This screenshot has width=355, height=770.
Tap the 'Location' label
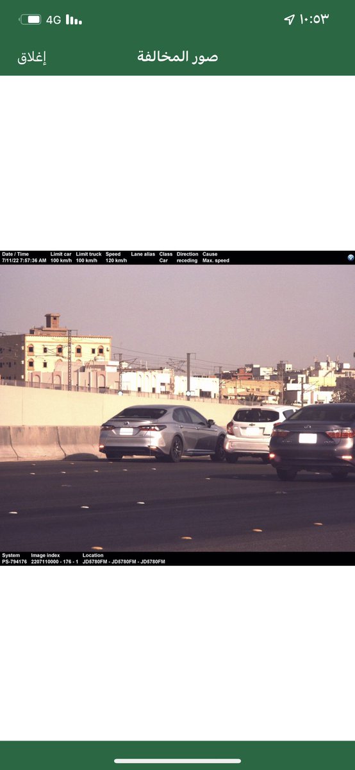click(x=93, y=555)
